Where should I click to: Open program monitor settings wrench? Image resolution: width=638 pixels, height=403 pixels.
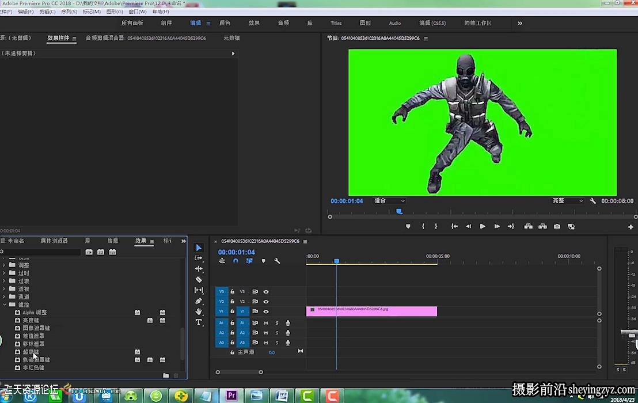click(x=593, y=201)
